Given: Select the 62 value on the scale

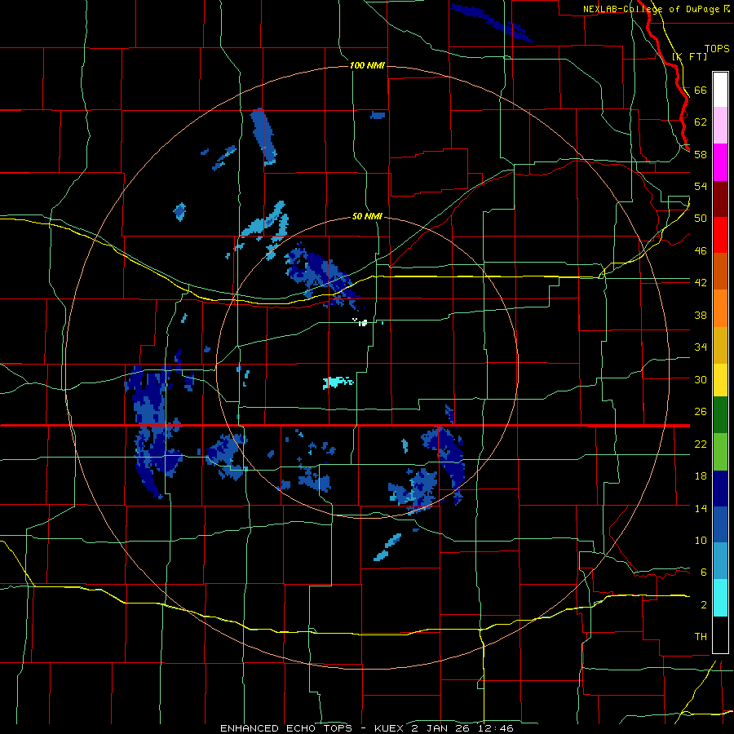Looking at the screenshot, I should (701, 122).
